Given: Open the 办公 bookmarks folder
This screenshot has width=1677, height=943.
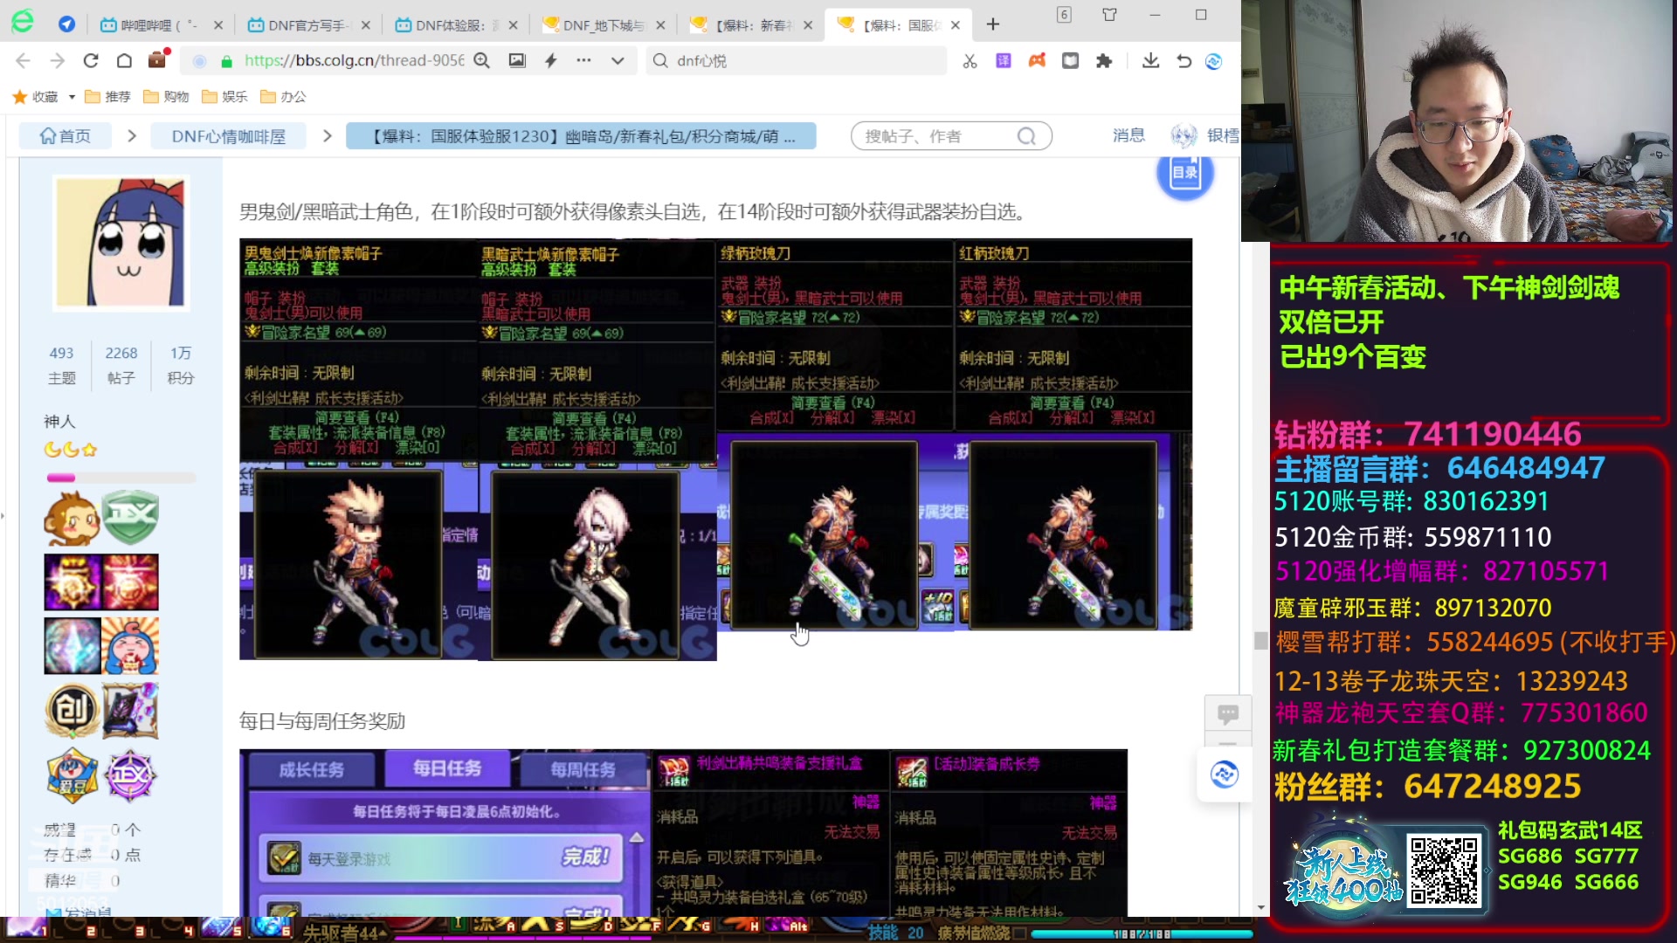Looking at the screenshot, I should tap(283, 97).
